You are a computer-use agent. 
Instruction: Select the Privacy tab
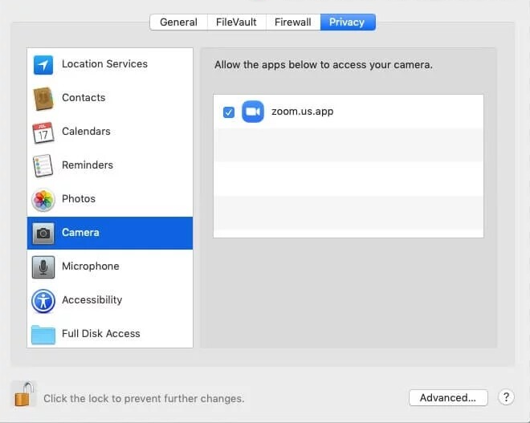[348, 22]
